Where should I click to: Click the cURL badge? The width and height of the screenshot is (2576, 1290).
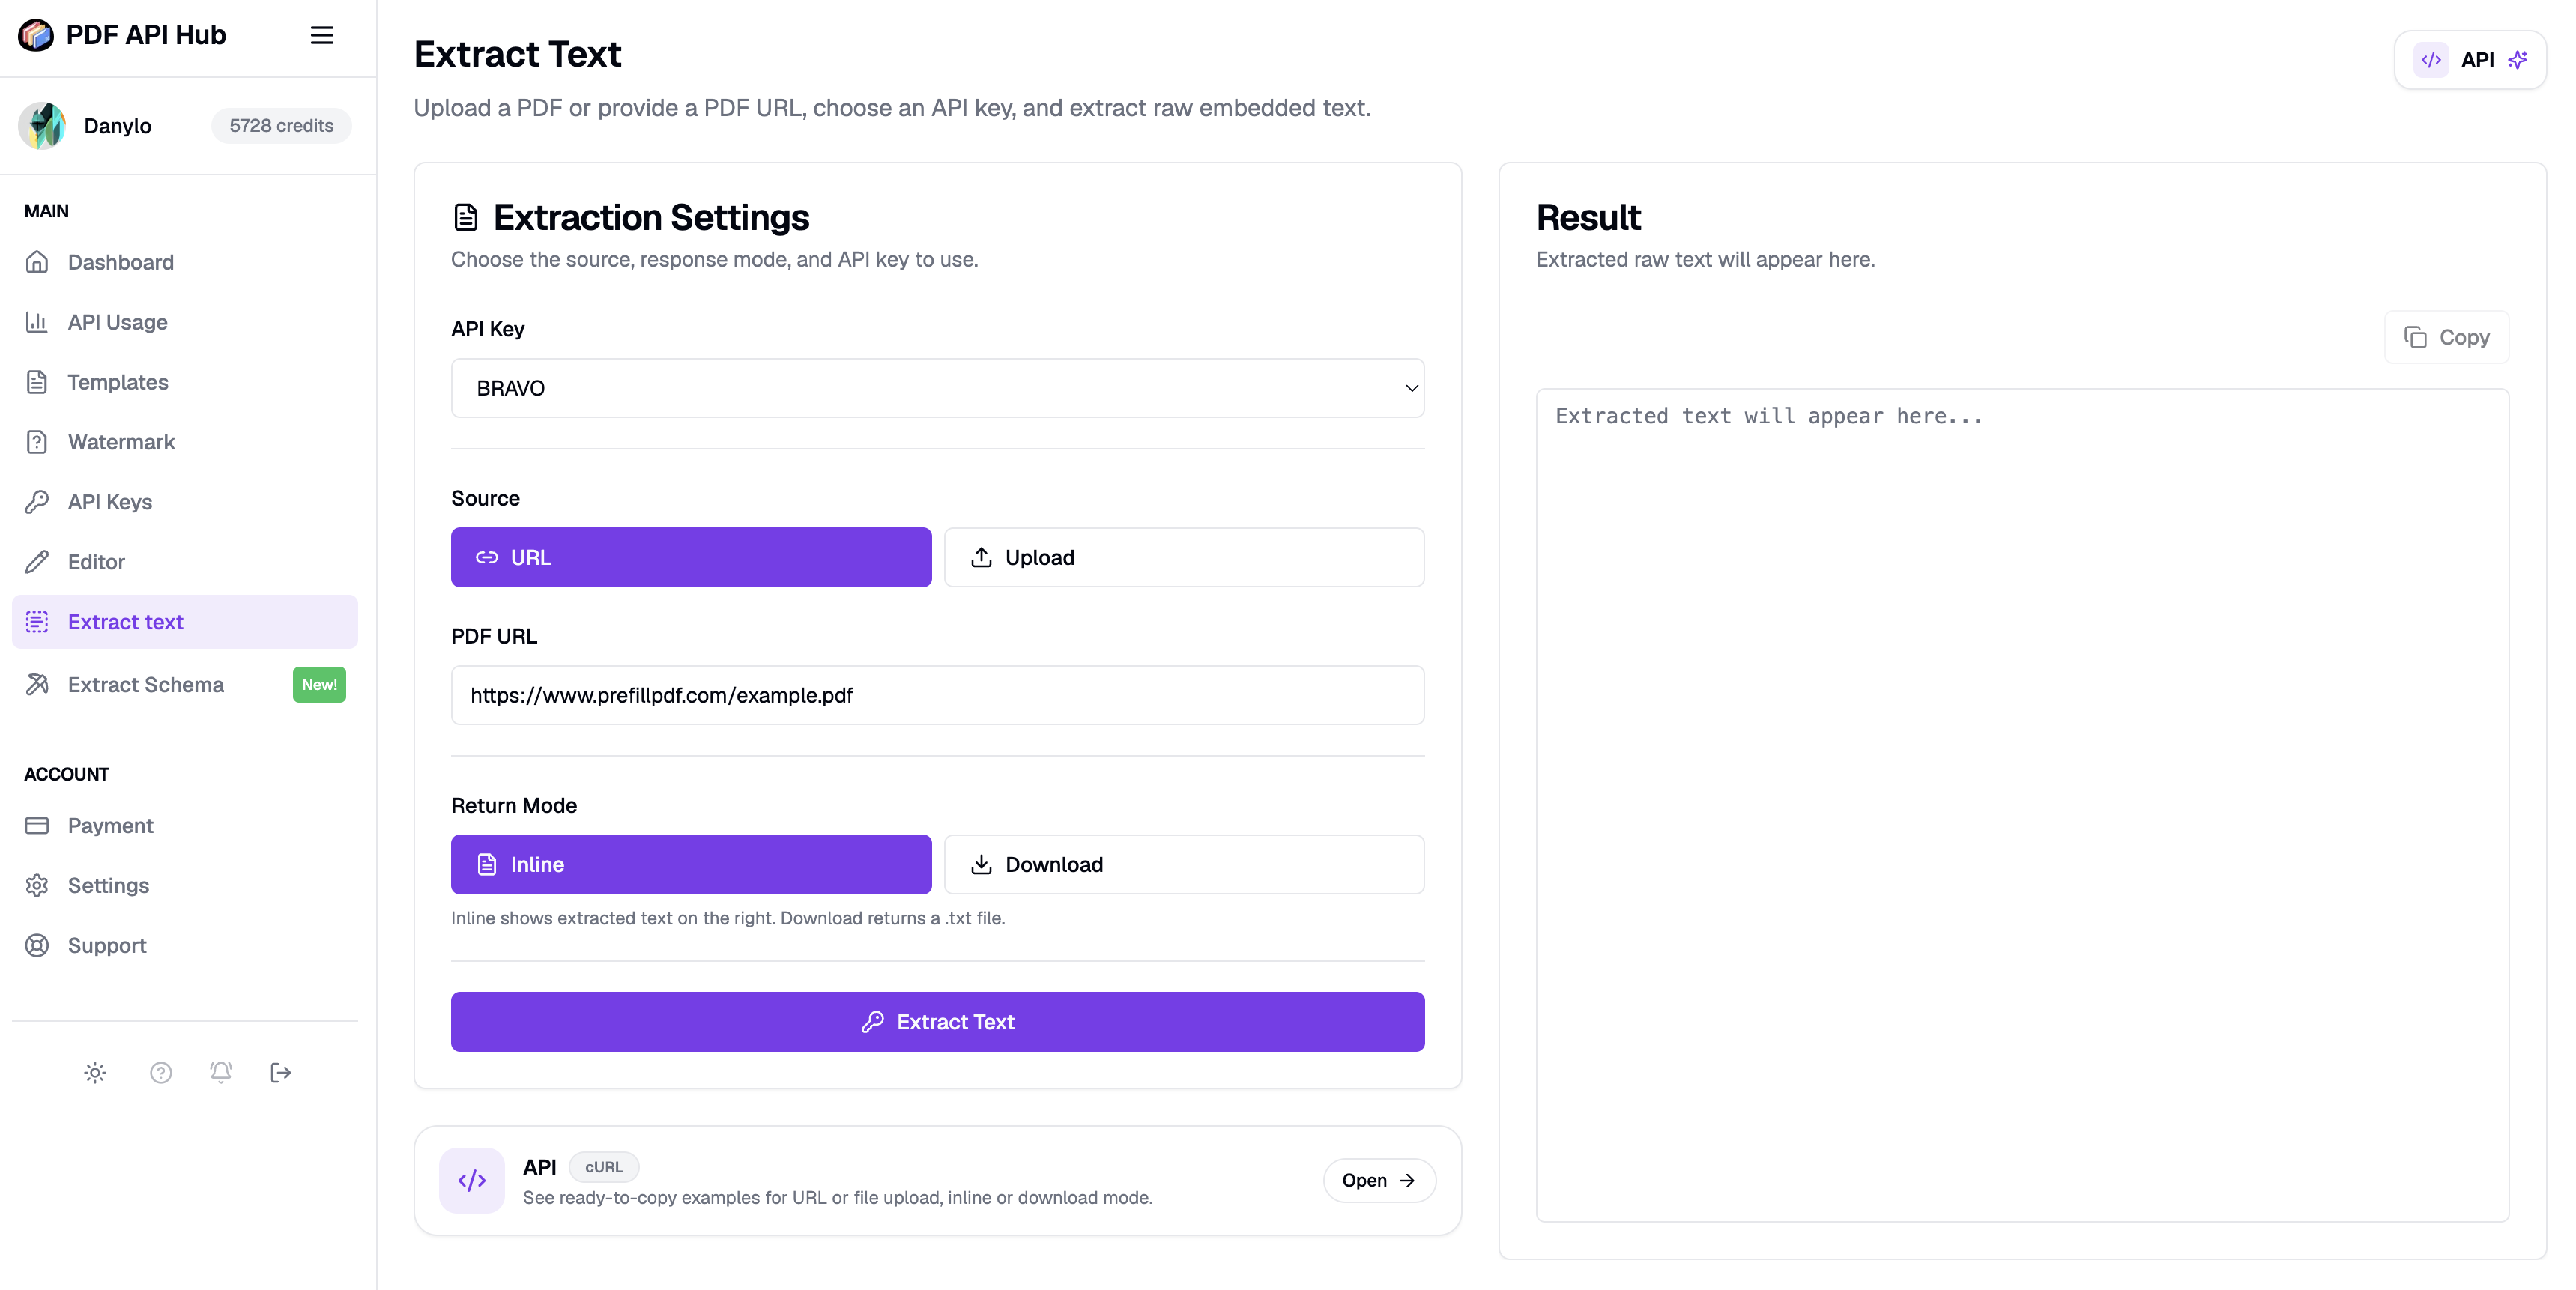click(604, 1167)
